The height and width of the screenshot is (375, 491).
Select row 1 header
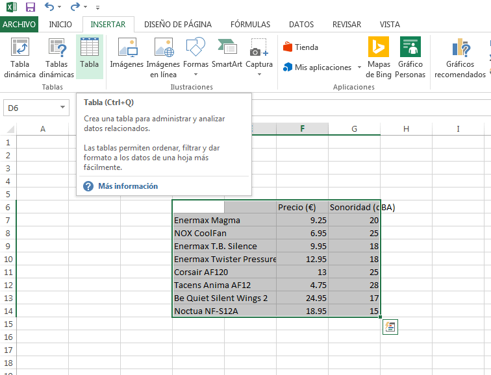pyautogui.click(x=8, y=143)
